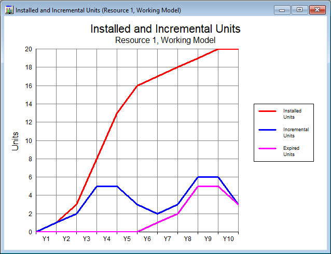Click the Y5 axis label
331x254 pixels.
127,239
